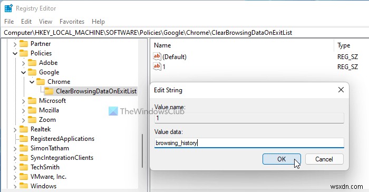The height and width of the screenshot is (192, 369).
Task: Select the Mozilla folder icon
Action: click(32, 110)
